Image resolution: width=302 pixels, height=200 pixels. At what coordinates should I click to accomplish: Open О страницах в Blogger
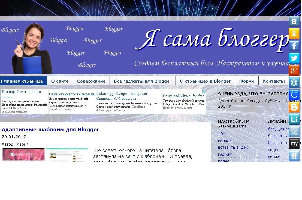pos(205,81)
